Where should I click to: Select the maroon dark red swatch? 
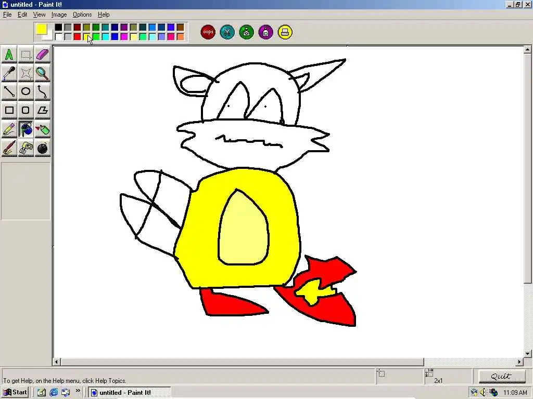coord(78,27)
